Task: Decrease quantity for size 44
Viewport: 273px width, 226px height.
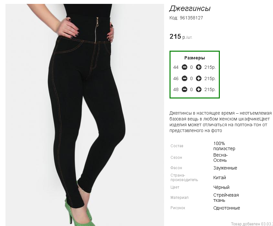Action: [x=184, y=67]
